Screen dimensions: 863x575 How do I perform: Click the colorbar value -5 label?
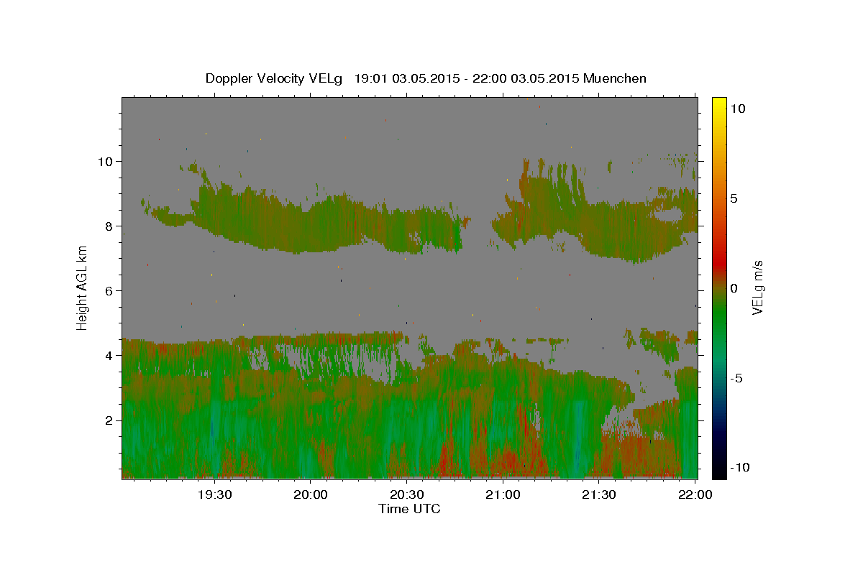[736, 377]
